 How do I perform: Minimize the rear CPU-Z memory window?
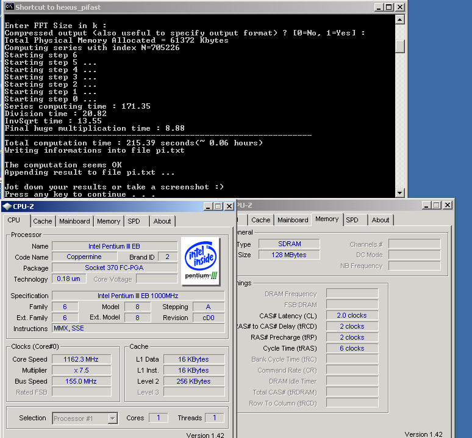tap(426, 205)
